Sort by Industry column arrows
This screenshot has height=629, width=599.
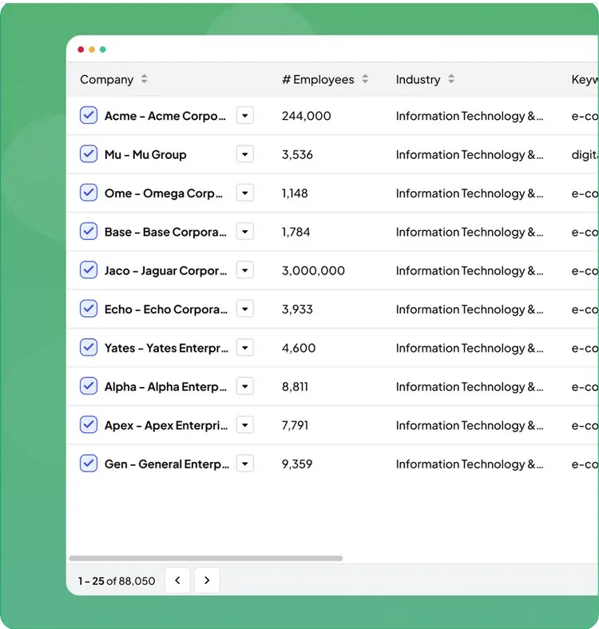pos(451,79)
